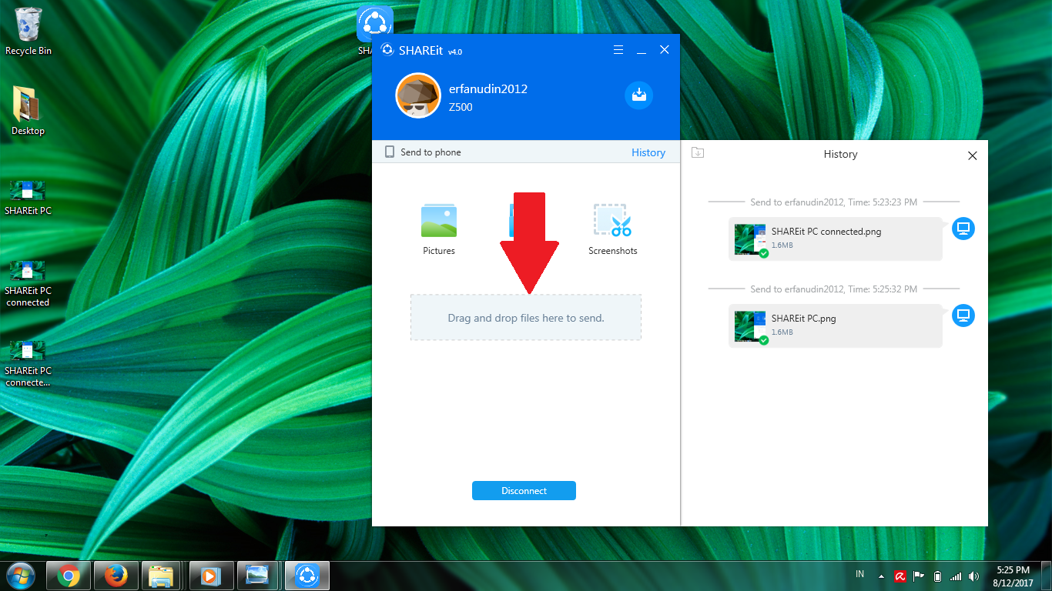Click PC icon beside SHAREit PC.png
Viewport: 1052px width, 591px height.
(963, 316)
